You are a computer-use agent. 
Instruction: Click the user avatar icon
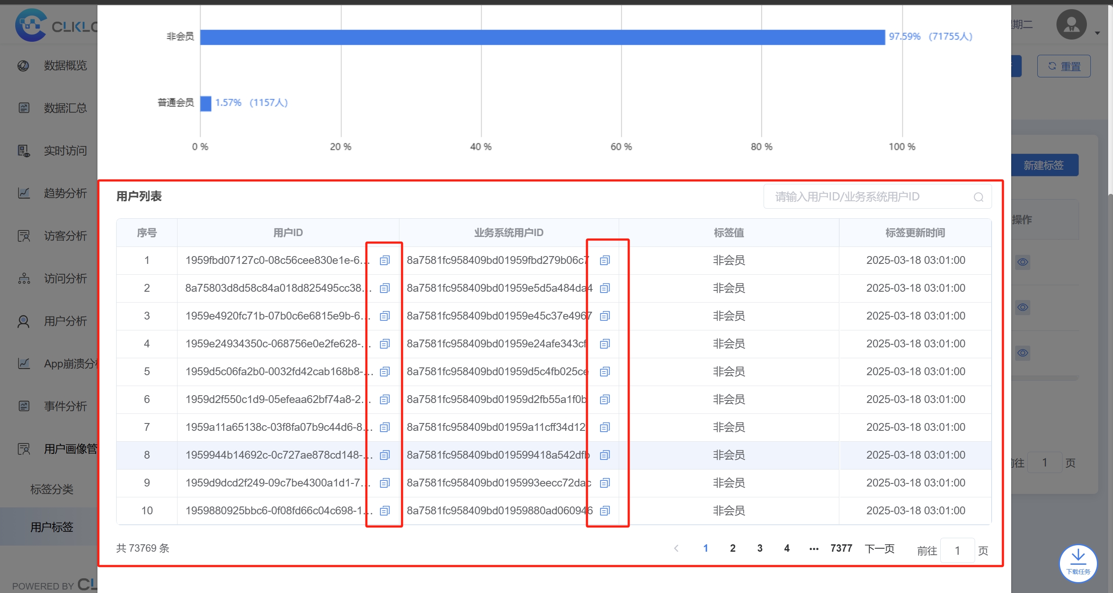pyautogui.click(x=1071, y=25)
